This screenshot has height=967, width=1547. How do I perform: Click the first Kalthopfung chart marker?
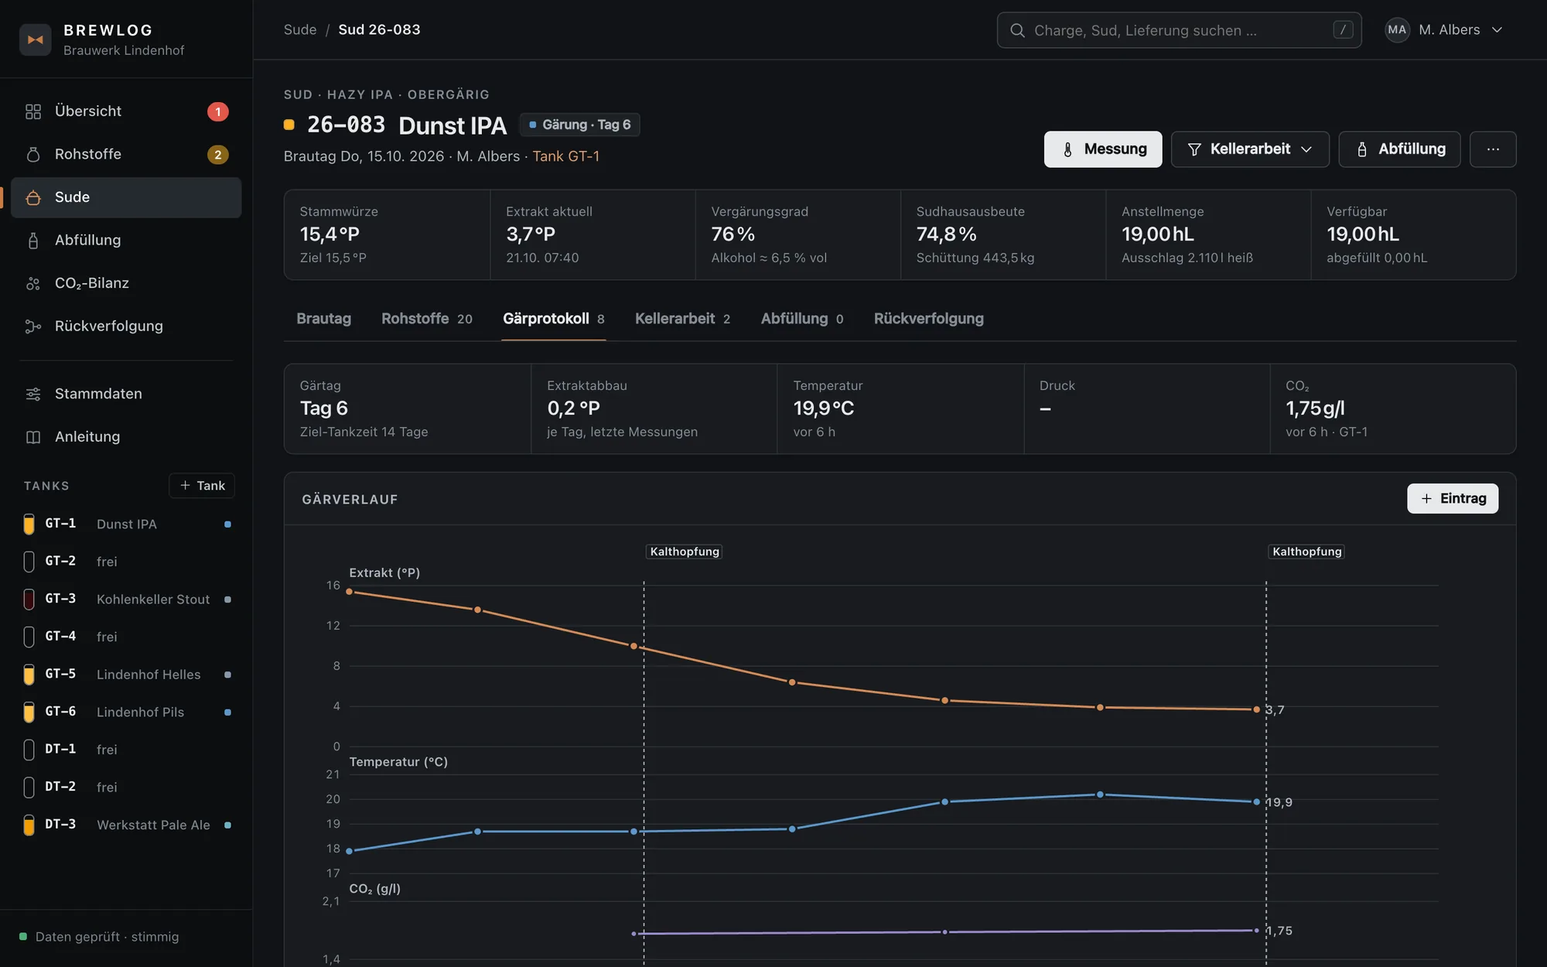click(685, 552)
